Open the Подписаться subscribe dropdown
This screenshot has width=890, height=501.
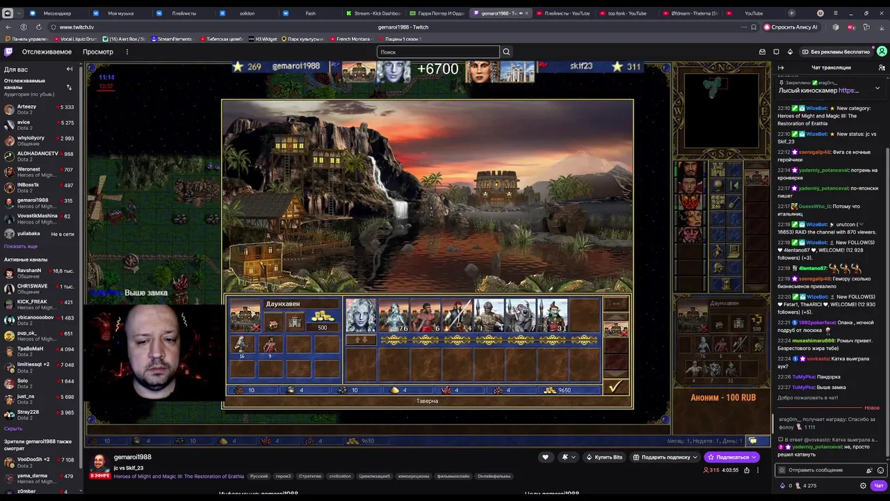731,457
